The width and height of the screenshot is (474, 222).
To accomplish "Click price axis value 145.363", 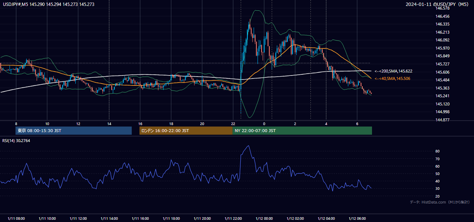I will tap(442, 88).
